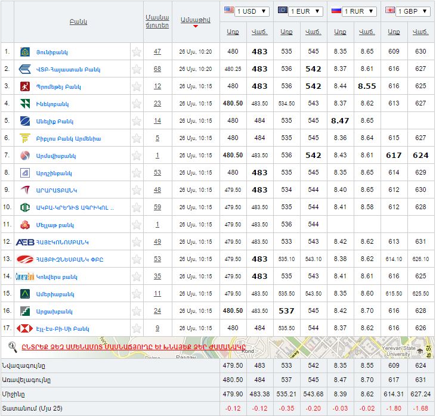Viewport: 436px width, 416px height.
Task: Sort by the Ամսաթիվ date column header
Action: tap(196, 20)
